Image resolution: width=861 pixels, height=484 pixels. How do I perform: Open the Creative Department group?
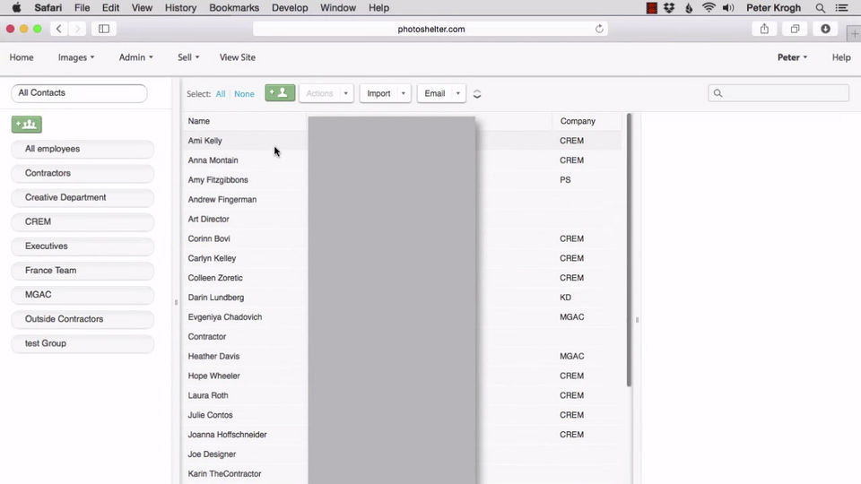tap(83, 197)
